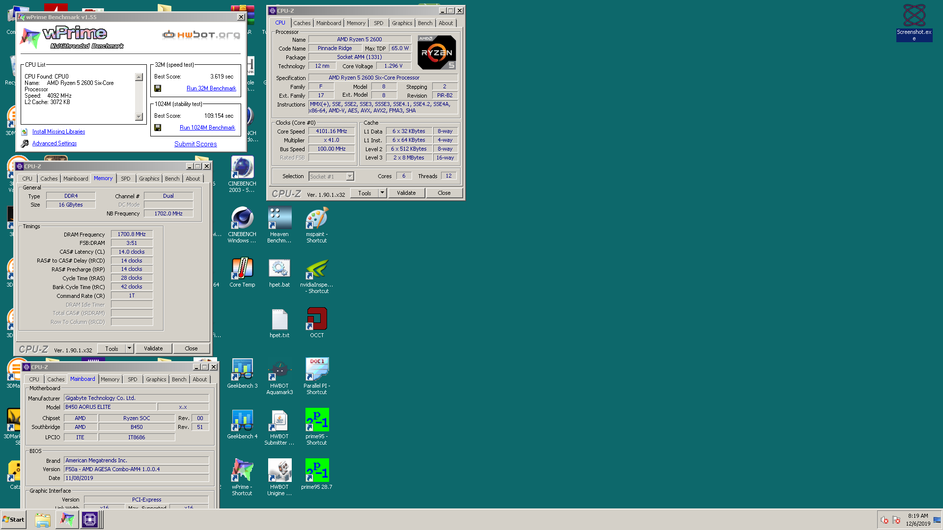
Task: Expand Tools dropdown arrow in top CPU-Z
Action: point(382,193)
